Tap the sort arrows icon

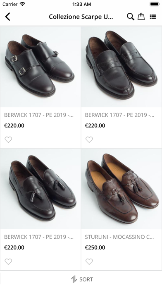(x=74, y=279)
